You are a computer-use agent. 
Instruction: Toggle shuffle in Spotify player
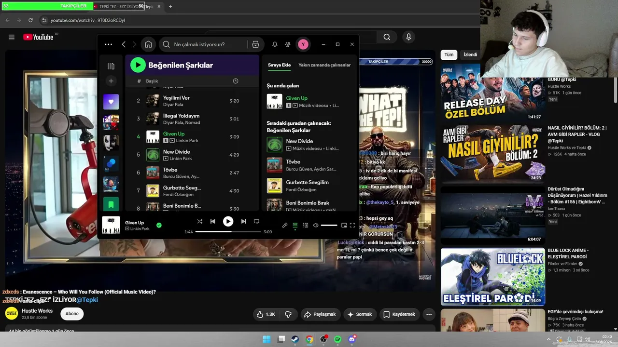pos(199,221)
